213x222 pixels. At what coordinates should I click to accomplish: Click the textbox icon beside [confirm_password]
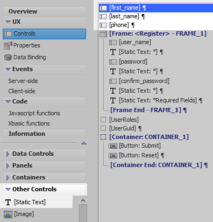point(113,81)
